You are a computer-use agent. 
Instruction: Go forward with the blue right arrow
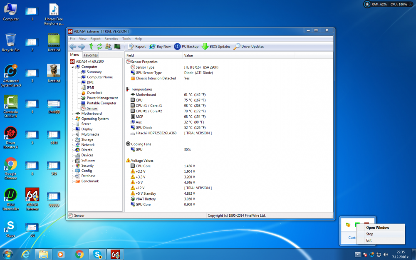(82, 47)
